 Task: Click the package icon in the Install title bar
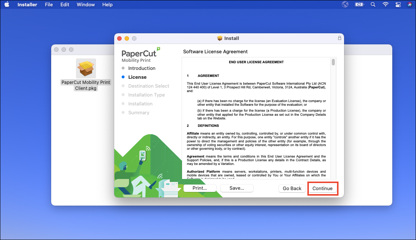click(x=218, y=38)
